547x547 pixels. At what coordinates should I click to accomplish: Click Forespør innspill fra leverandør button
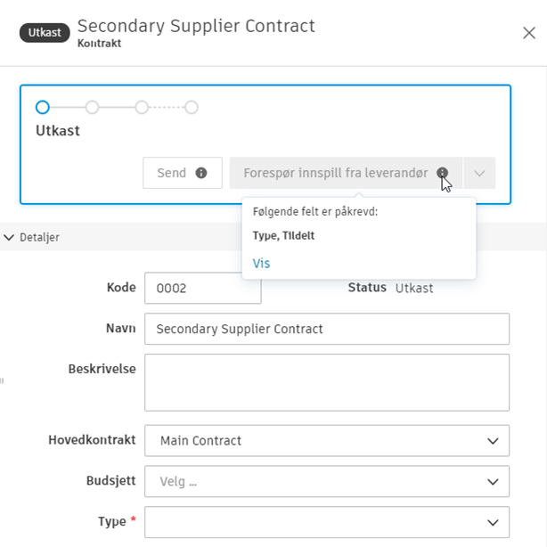coord(335,173)
